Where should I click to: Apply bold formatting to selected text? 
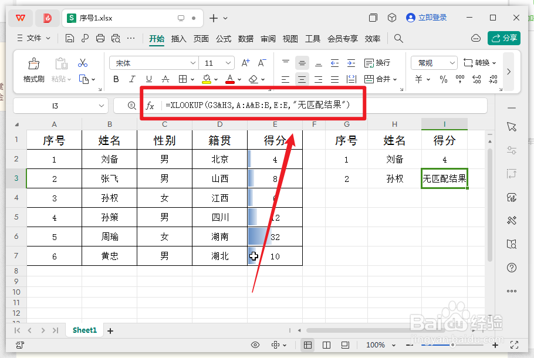[116, 79]
